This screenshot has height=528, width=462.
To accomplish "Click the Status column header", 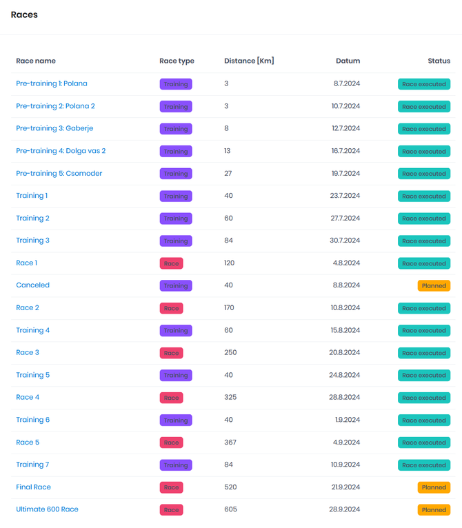I will tap(439, 61).
